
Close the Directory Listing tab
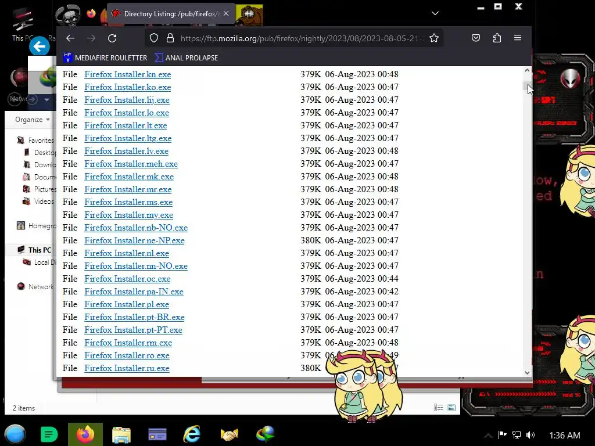click(226, 14)
